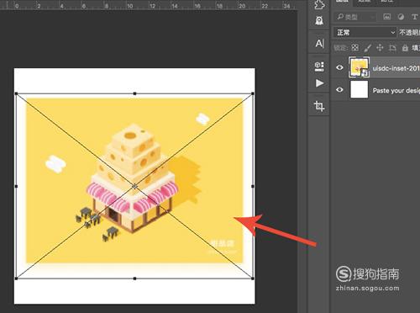420x313 pixels.
Task: Toggle lock all padlock icon
Action: point(405,48)
